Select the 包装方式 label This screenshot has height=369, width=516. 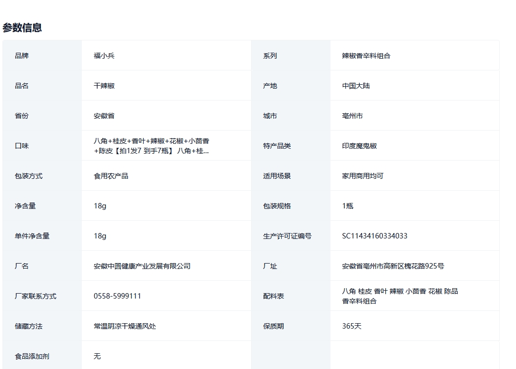(x=29, y=176)
